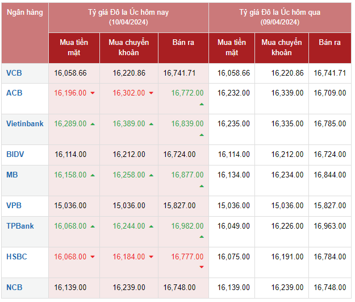Click green up arrow under ACB 16,772.00
The height and width of the screenshot is (302, 355).
point(201,105)
